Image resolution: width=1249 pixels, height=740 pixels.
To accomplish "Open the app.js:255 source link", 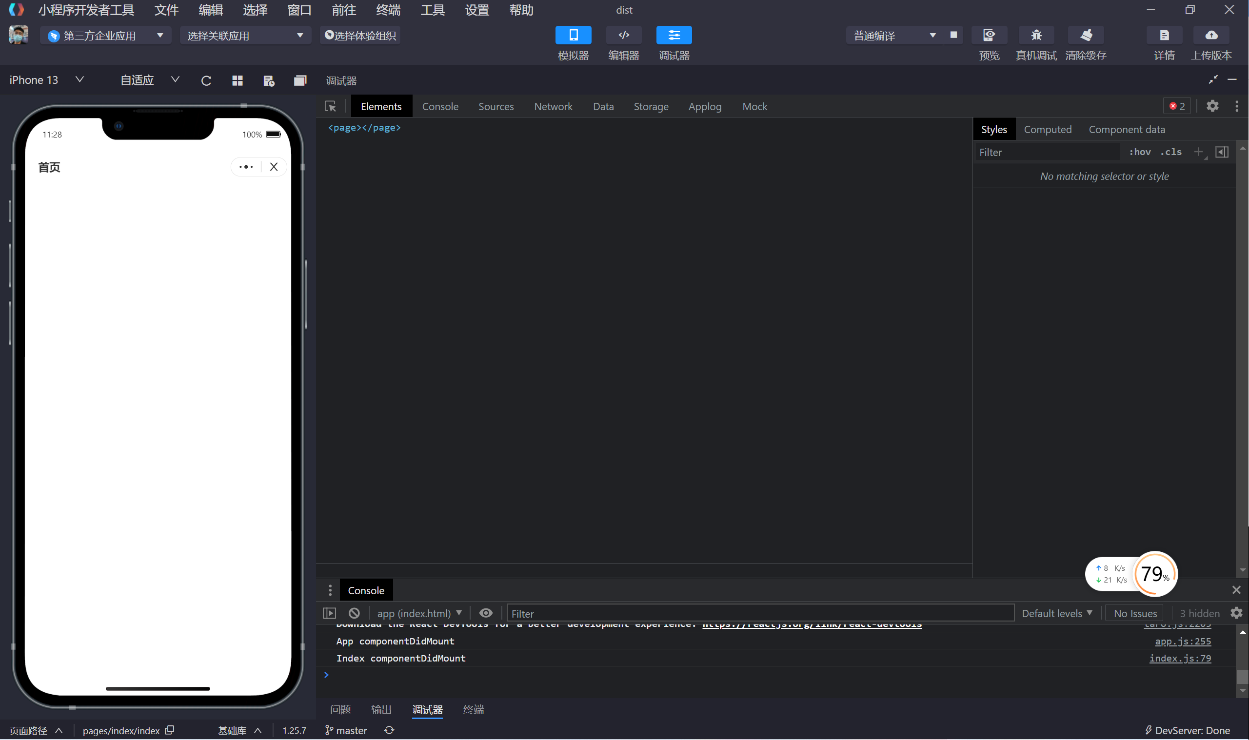I will pyautogui.click(x=1182, y=641).
